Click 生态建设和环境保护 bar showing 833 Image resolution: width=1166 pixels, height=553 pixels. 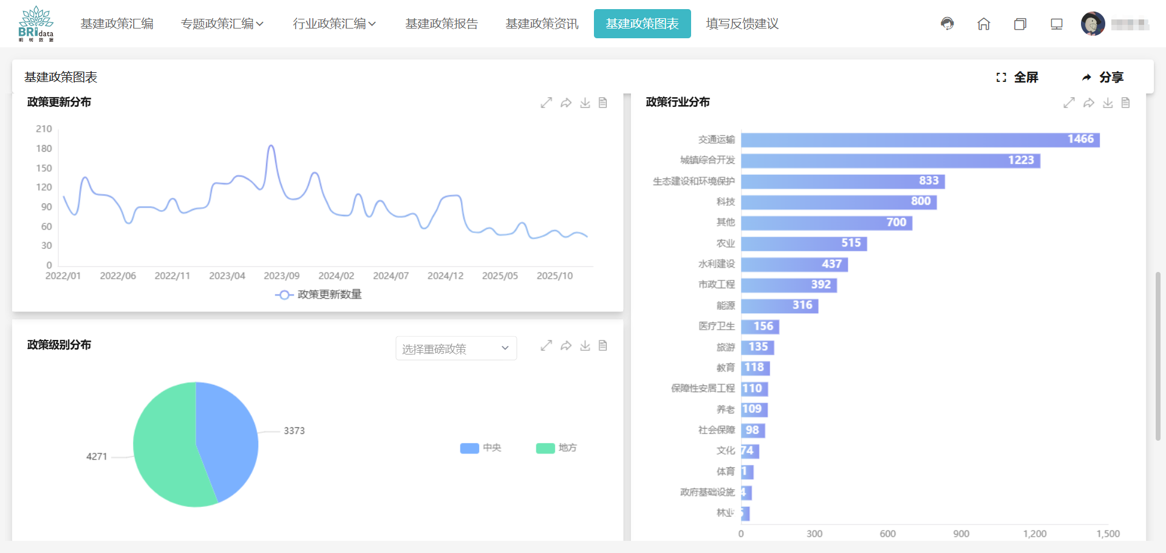pyautogui.click(x=843, y=181)
